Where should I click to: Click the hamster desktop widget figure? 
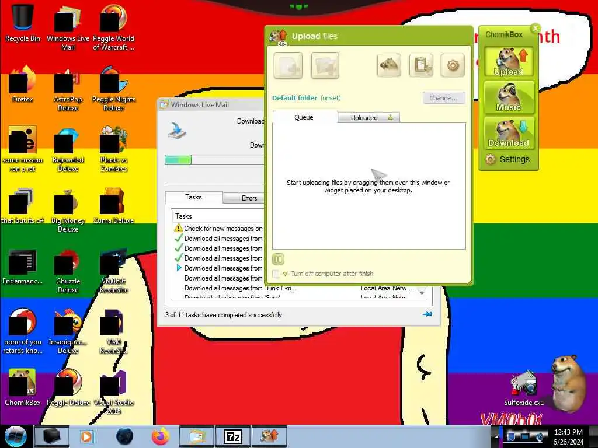[x=568, y=383]
